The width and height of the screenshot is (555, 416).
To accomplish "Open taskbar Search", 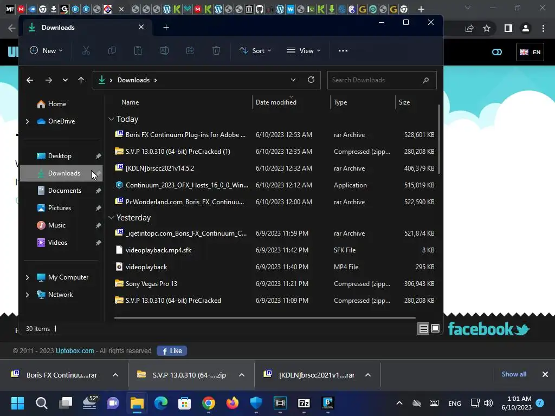I will coord(41,403).
